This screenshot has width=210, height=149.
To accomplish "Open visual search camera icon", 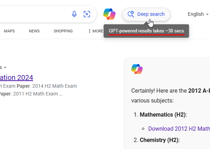I will 87,14.
